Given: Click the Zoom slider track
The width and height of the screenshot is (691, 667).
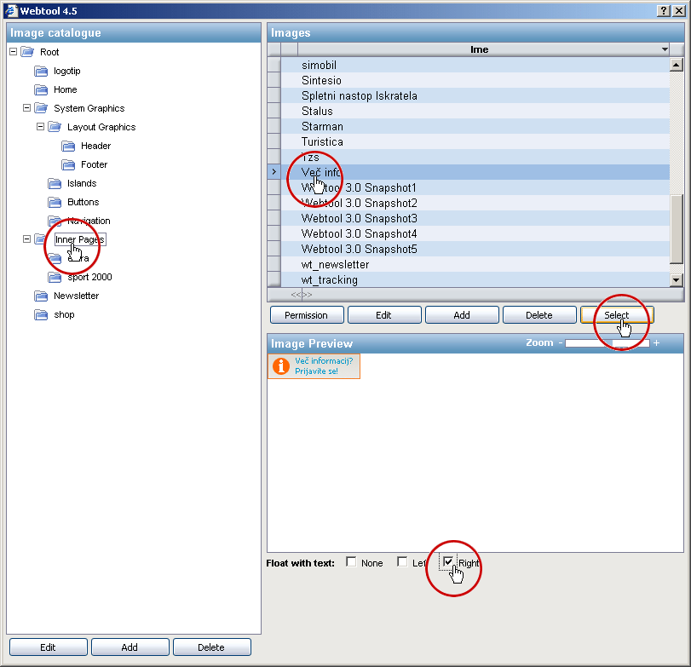Looking at the screenshot, I should 607,343.
